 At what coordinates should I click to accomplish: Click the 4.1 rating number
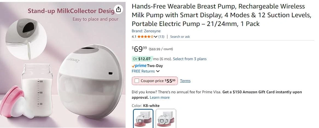134,37
